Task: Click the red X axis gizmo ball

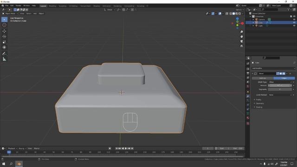Action: point(242,23)
